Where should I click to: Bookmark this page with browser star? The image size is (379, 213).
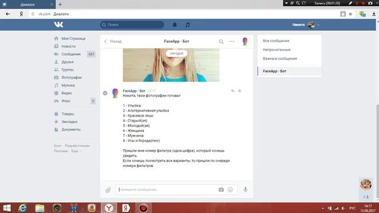coord(350,14)
